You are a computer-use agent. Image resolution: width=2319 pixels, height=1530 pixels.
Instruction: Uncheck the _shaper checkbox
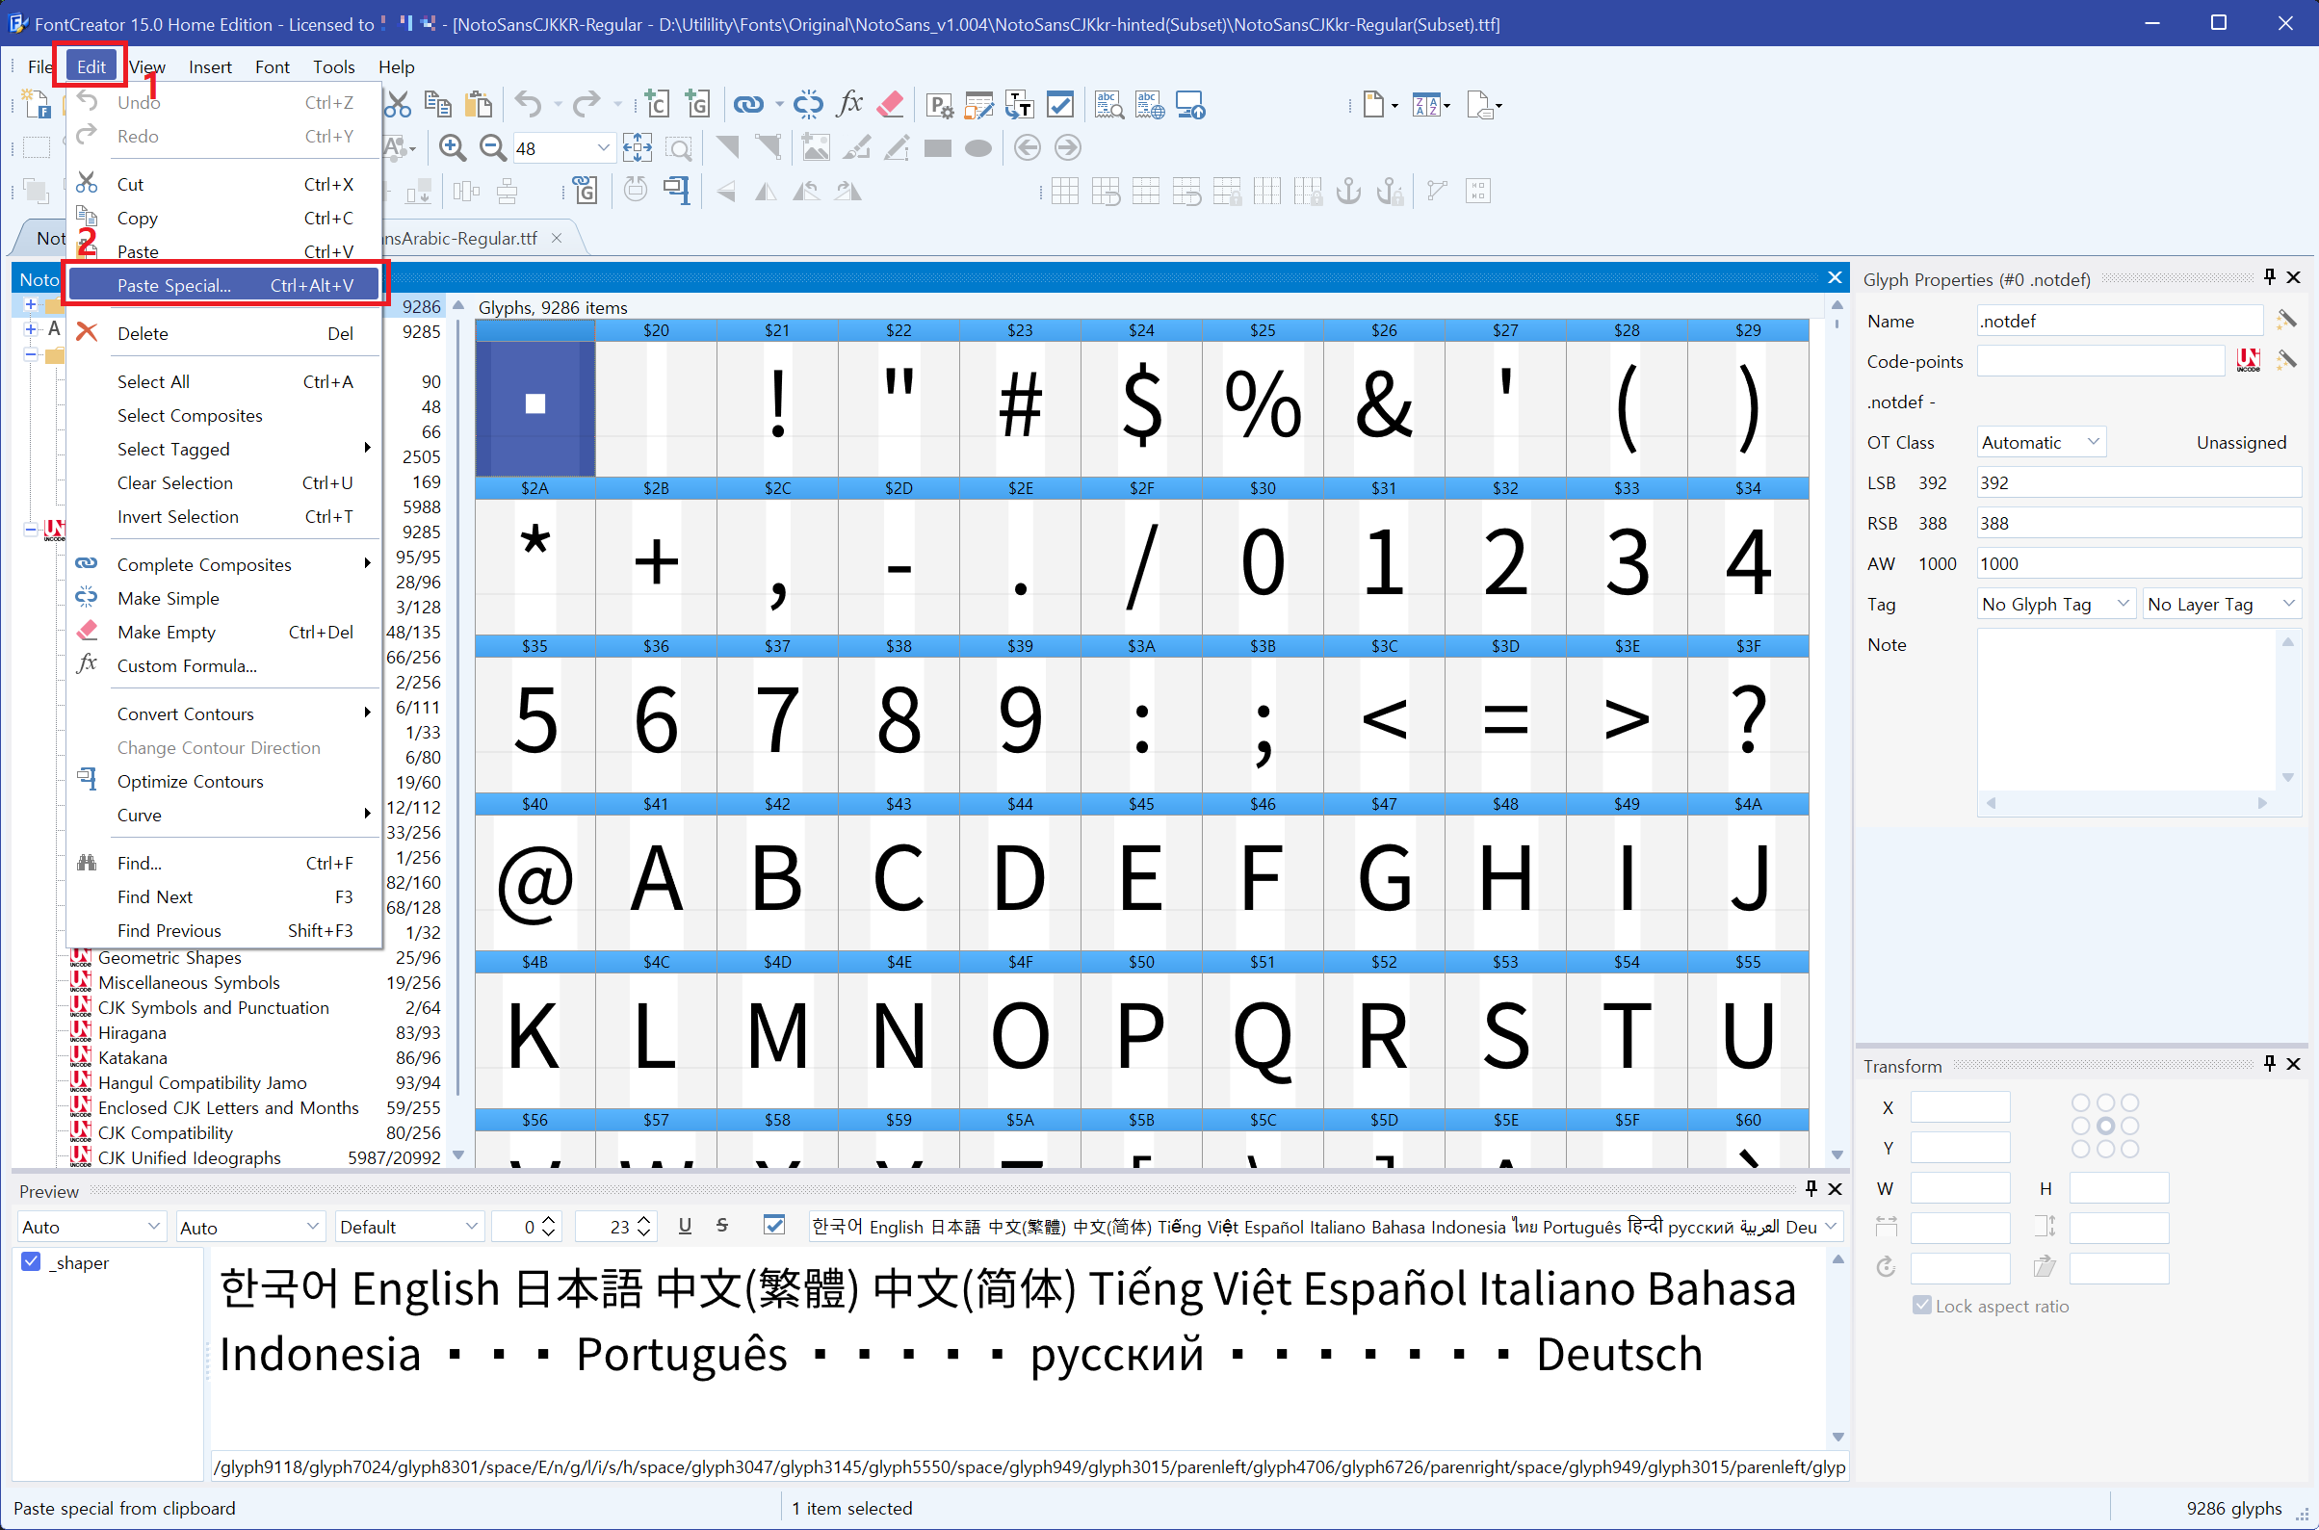[x=32, y=1261]
